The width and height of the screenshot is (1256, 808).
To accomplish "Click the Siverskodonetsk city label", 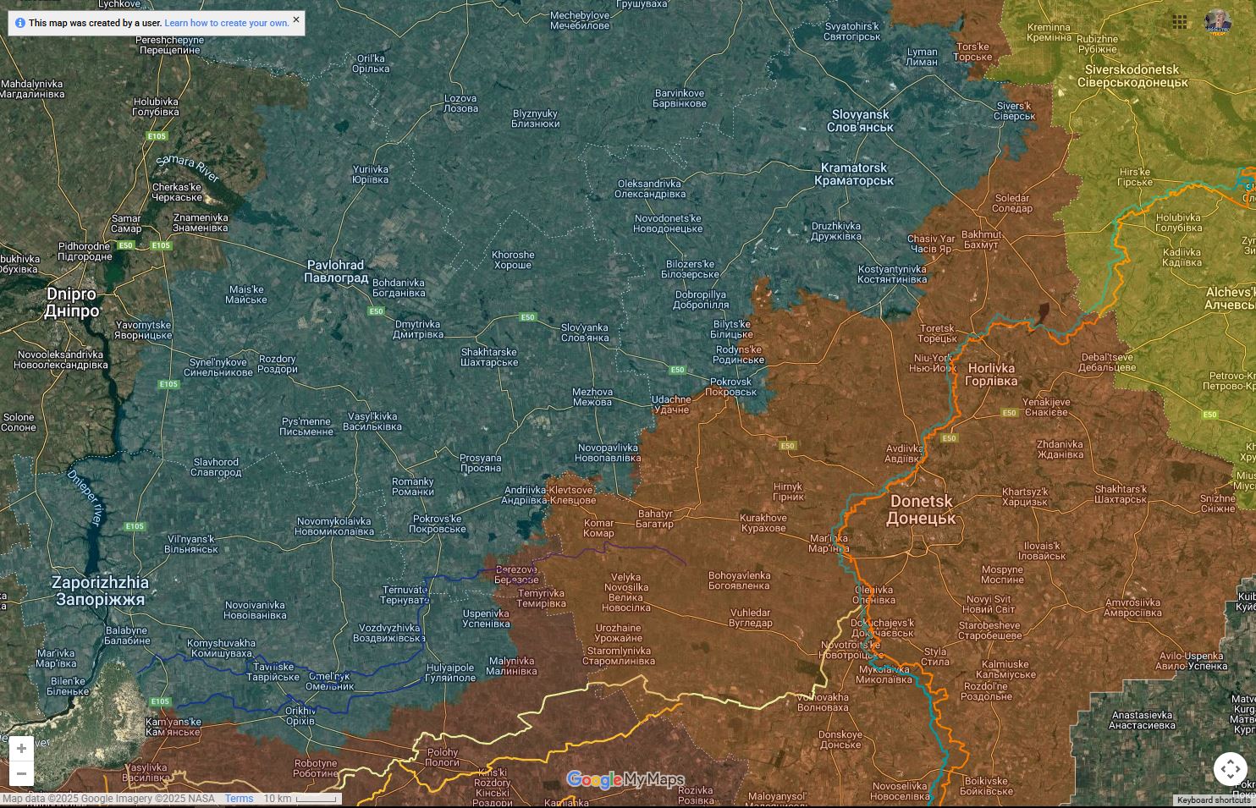I will (x=1132, y=76).
